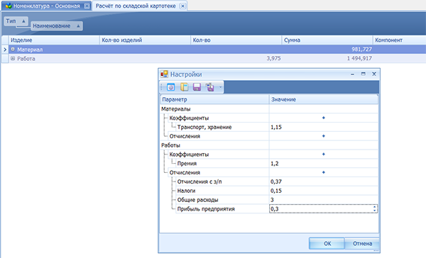Select the Налоги parameter

pyautogui.click(x=186, y=191)
